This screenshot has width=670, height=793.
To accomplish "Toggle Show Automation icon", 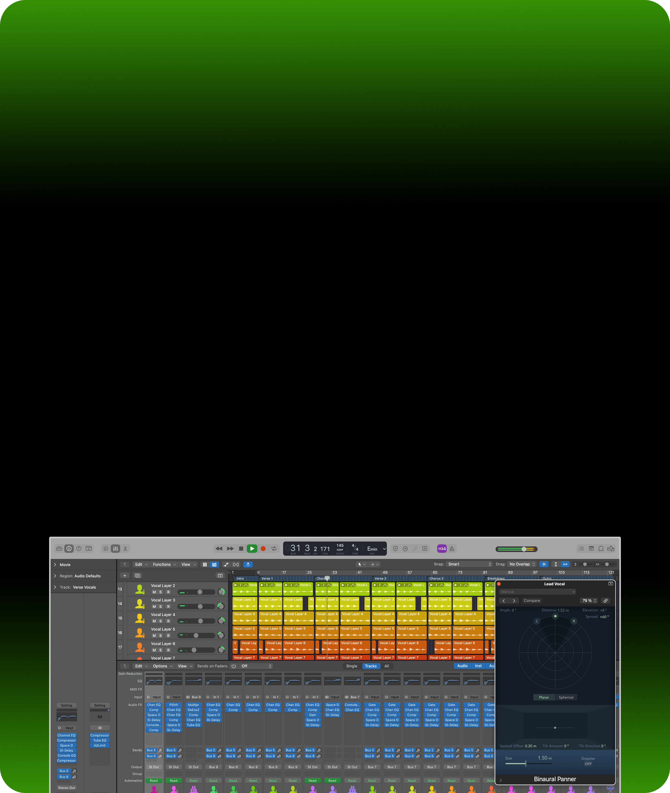I will click(226, 565).
